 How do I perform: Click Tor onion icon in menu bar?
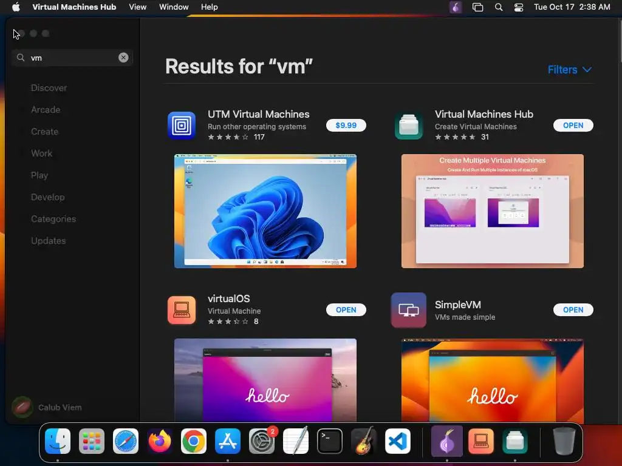click(456, 7)
